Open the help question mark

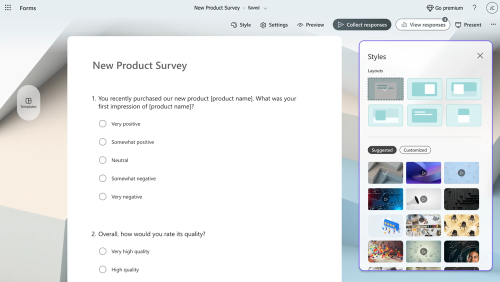click(474, 8)
